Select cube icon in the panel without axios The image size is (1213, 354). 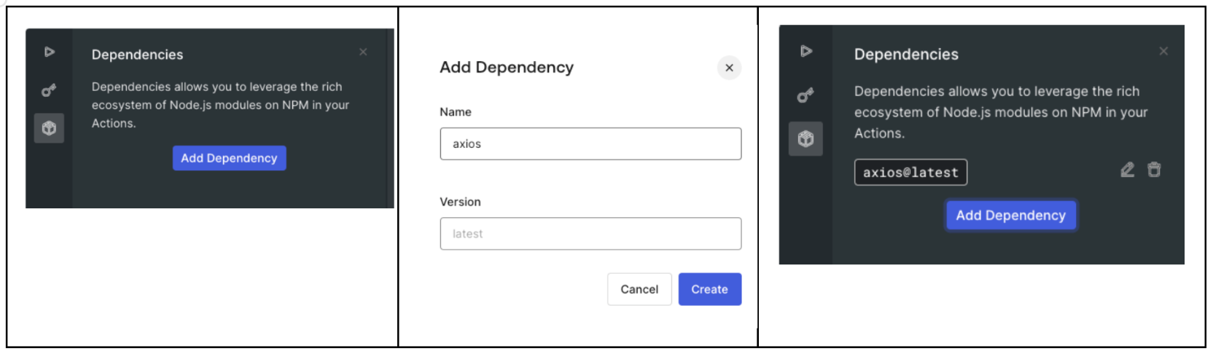pos(49,128)
